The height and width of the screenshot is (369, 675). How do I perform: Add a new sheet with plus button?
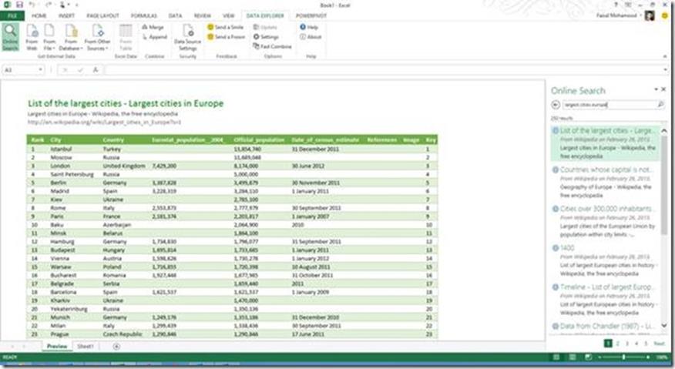pos(116,346)
